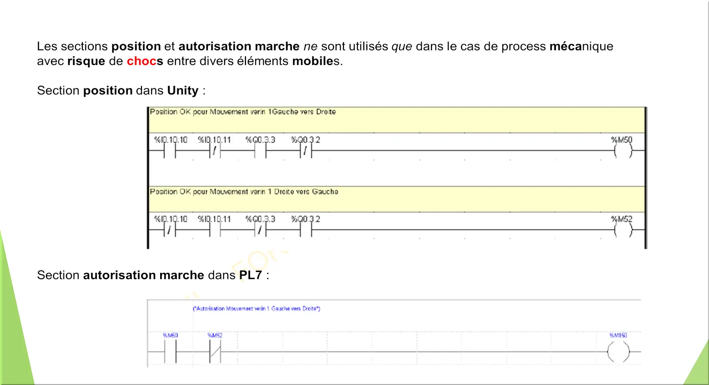709x385 pixels.
Task: Click the PL7 comment 'Autorisation Mouvement verin 1'
Action: (256, 309)
